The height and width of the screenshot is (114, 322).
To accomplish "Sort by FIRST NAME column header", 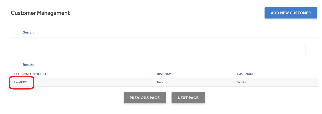I will pyautogui.click(x=164, y=74).
